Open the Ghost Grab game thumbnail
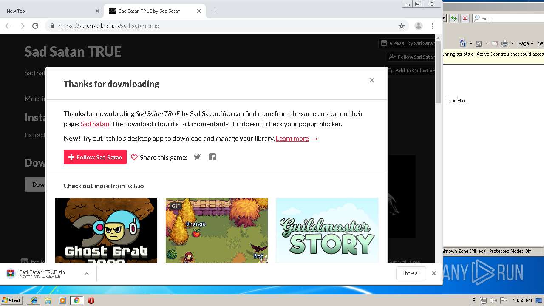Screen dimensions: 544x306 pos(106,230)
